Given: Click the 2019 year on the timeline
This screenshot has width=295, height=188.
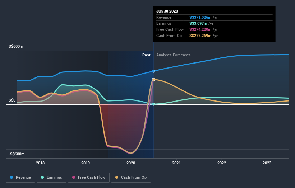Looking at the screenshot, I should coord(86,162).
